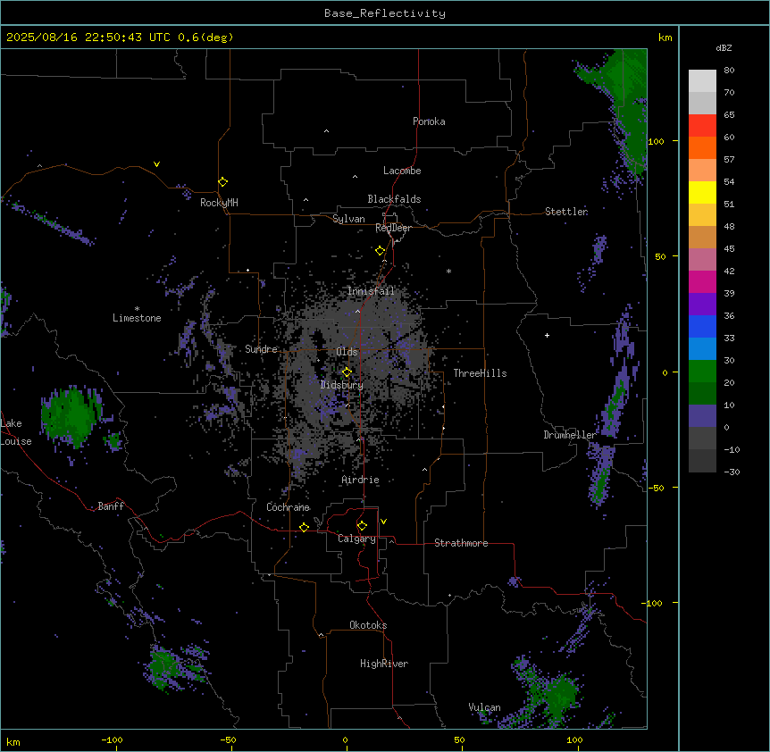Viewport: 770px width, 752px height.
Task: Select the yellow diamond marker south of RedDeer
Action: [x=381, y=250]
